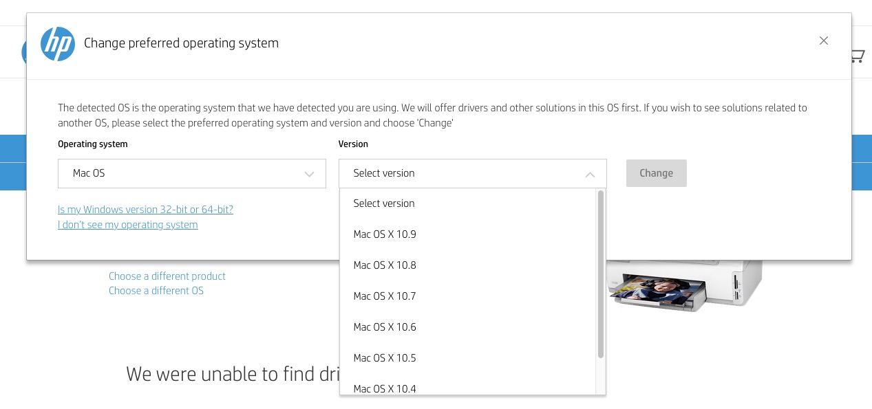Collapse the Version dropdown arrow
Screen dimensions: 872x409
point(590,175)
